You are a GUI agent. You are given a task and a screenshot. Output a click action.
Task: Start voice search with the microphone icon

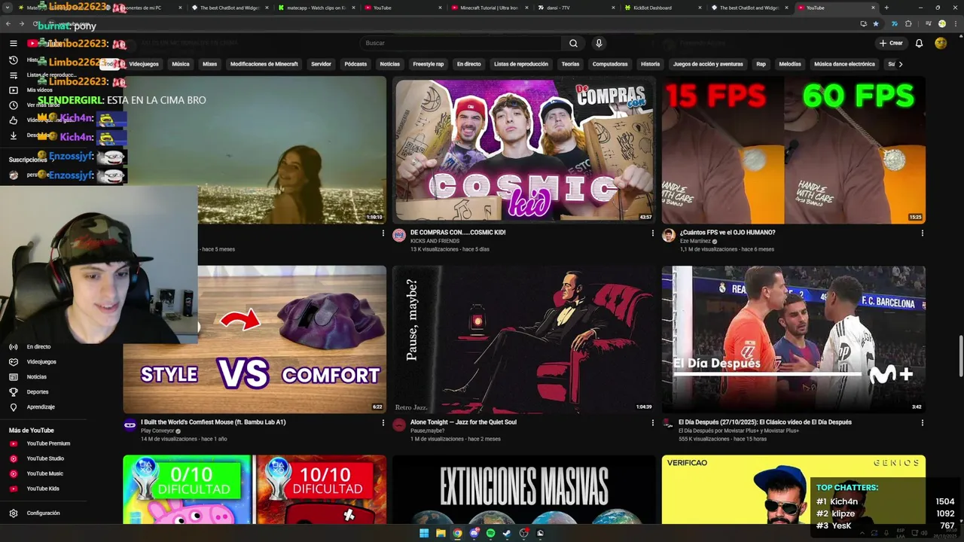pyautogui.click(x=599, y=44)
